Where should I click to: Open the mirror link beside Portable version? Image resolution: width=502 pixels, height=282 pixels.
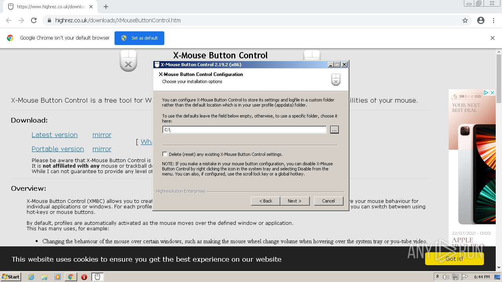point(102,149)
